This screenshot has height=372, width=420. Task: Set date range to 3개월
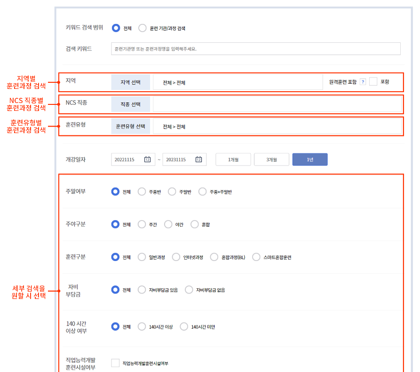click(x=271, y=159)
